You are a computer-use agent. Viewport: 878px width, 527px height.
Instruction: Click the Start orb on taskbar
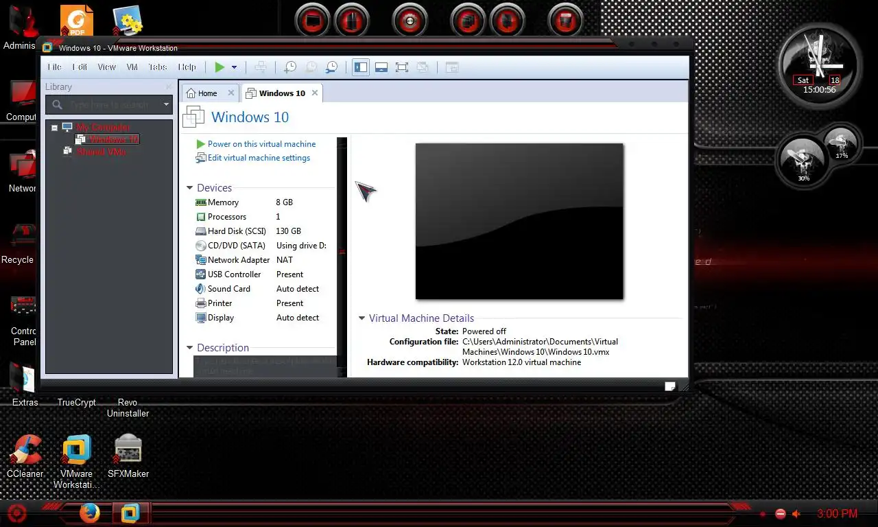point(16,513)
